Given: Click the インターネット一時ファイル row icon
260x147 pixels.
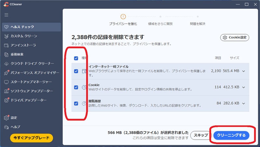Looking at the screenshot, I should click(x=84, y=71).
